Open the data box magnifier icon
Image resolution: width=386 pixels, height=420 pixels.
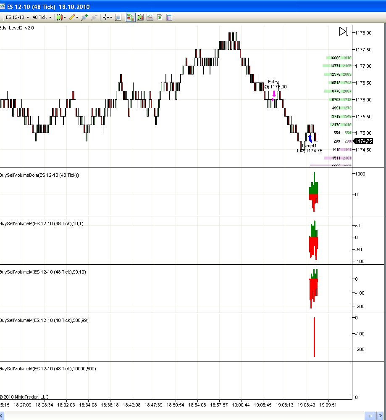click(118, 17)
